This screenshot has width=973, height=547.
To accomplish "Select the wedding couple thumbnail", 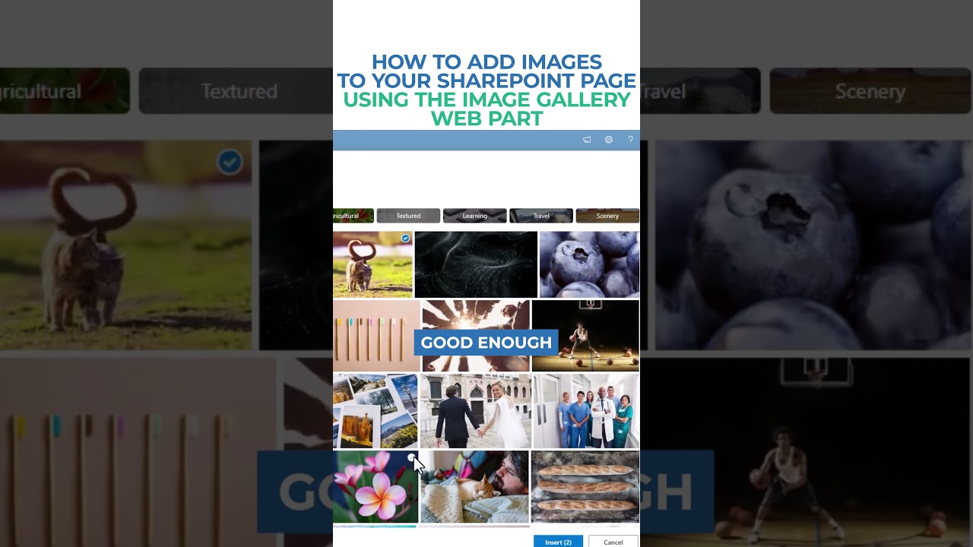I will (475, 410).
